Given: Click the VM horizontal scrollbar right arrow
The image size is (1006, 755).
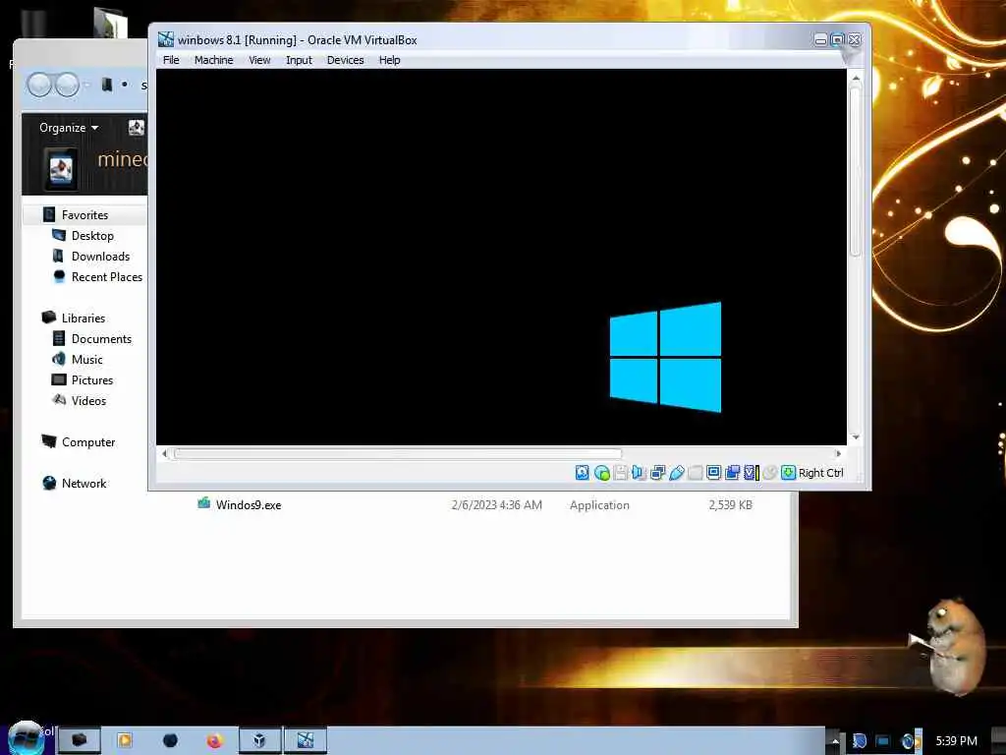Looking at the screenshot, I should click(x=838, y=453).
